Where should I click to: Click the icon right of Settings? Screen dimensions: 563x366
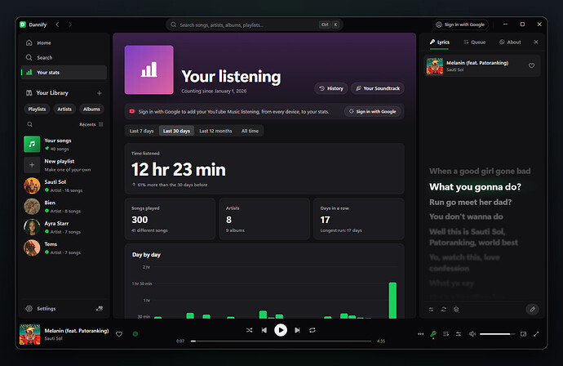point(100,309)
